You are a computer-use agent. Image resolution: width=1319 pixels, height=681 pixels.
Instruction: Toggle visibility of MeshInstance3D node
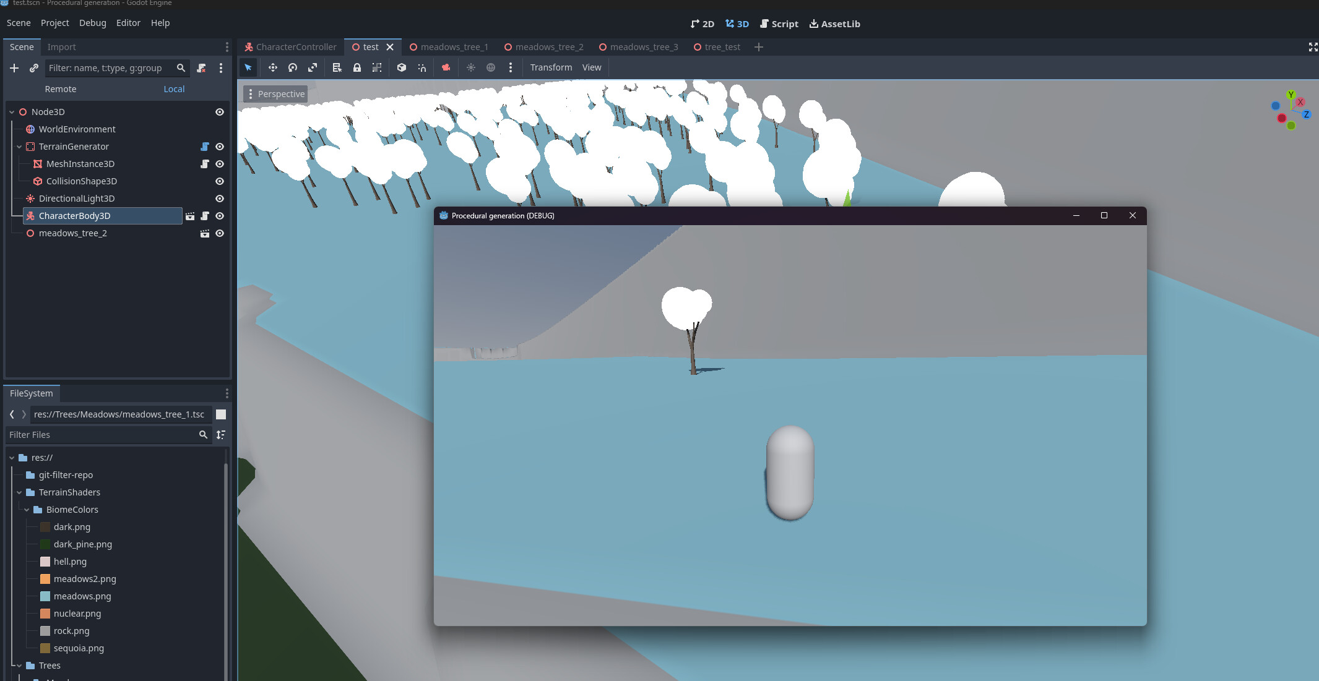click(220, 164)
